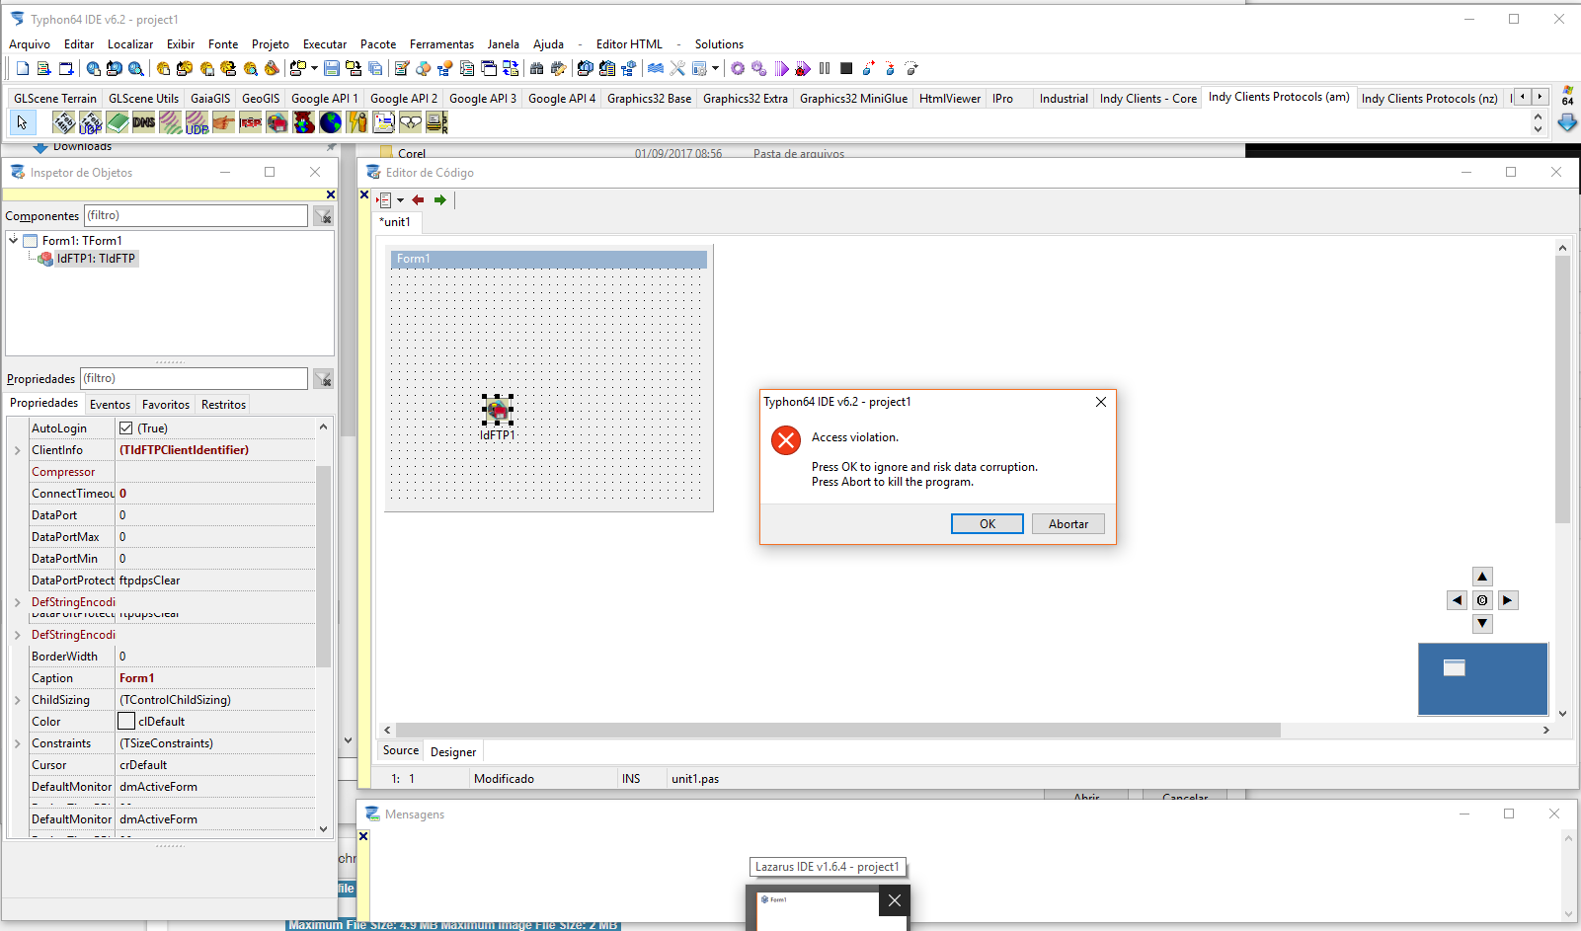Click the Propriedades filter input field
The image size is (1581, 931).
pos(194,378)
